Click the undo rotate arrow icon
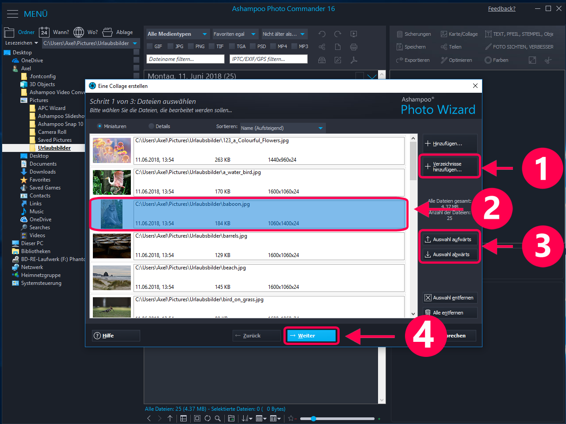Screen dimensions: 566x424 click(x=322, y=34)
